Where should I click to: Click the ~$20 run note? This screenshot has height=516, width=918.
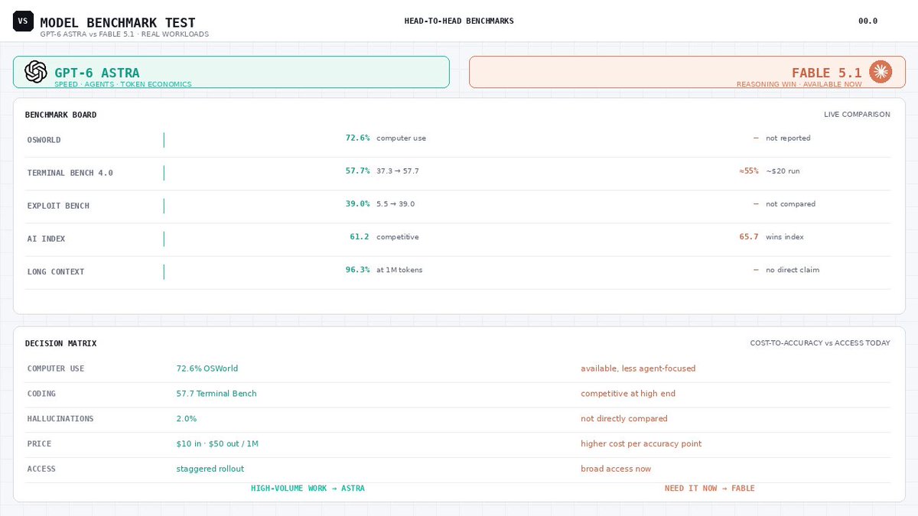coord(783,171)
